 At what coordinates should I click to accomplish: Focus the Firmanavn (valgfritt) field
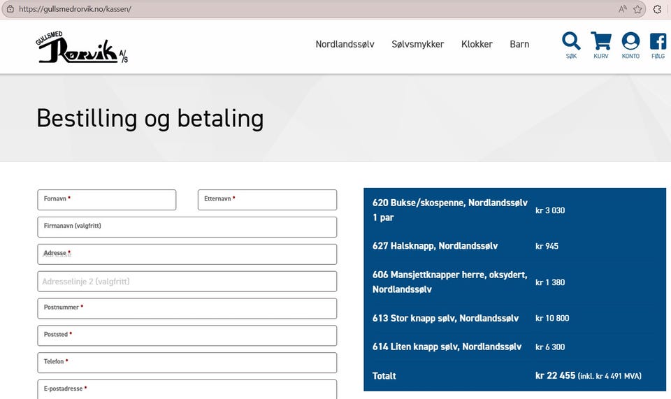click(187, 227)
